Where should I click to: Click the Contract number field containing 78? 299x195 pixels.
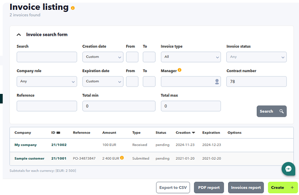click(256, 81)
